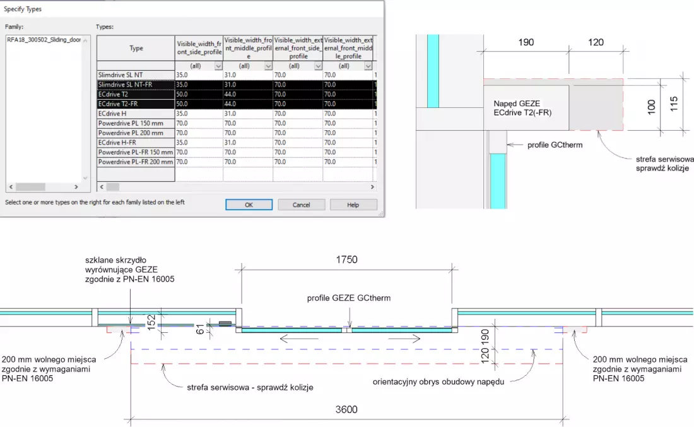This screenshot has width=694, height=427.
Task: Open filter dropdown under Visible_width_front_side_profile column
Action: tap(218, 66)
